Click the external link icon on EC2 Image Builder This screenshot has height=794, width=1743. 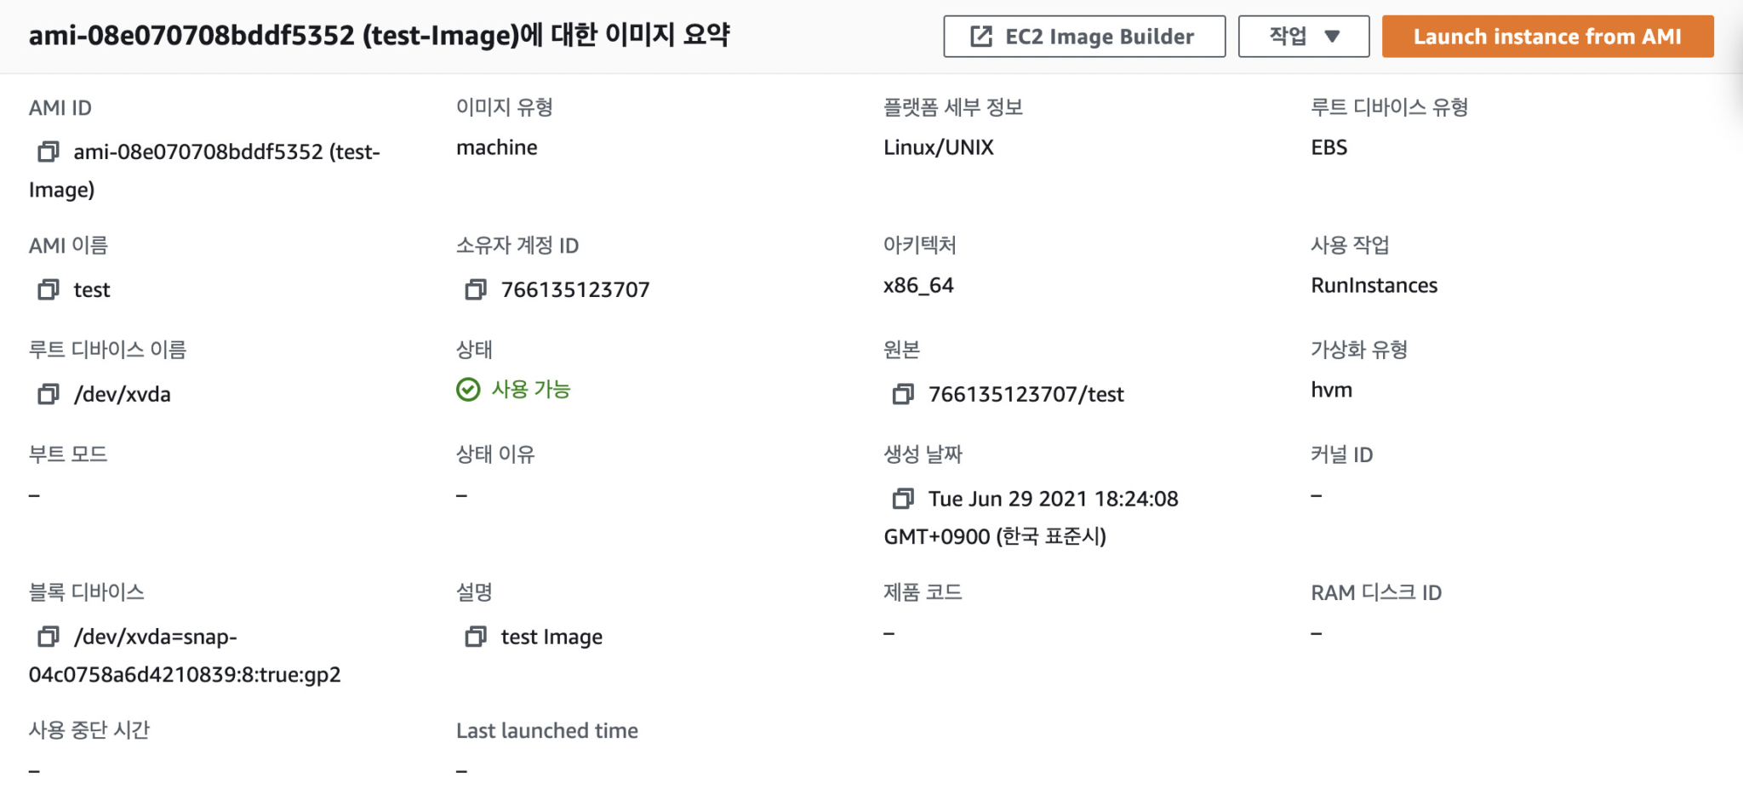[984, 36]
